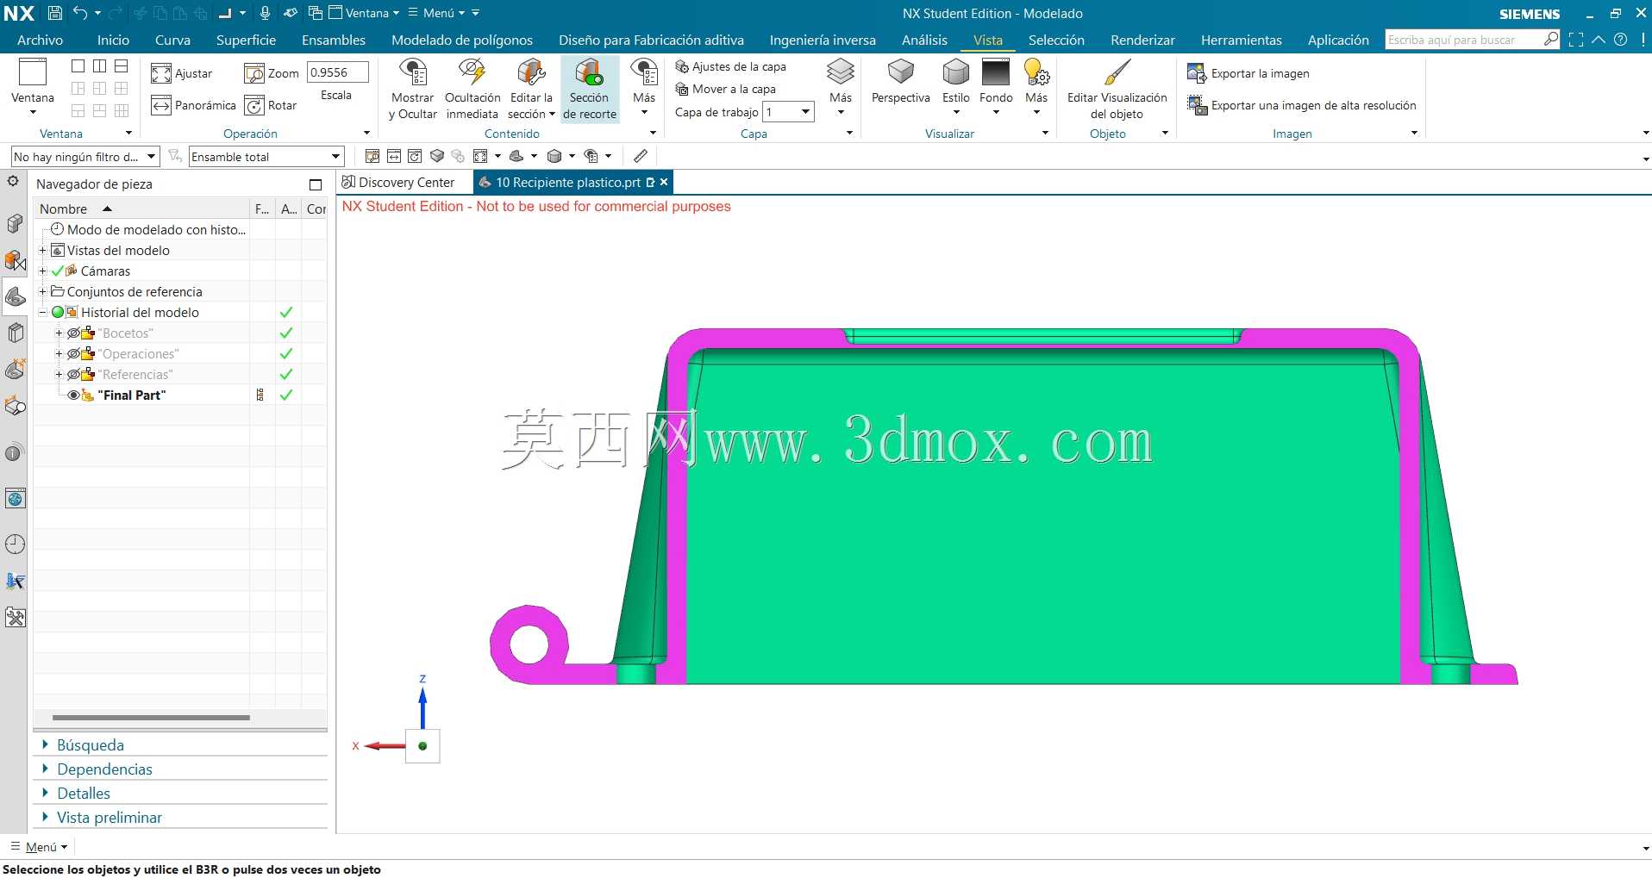Click the save icon in title bar
This screenshot has height=878, width=1652.
[x=54, y=13]
